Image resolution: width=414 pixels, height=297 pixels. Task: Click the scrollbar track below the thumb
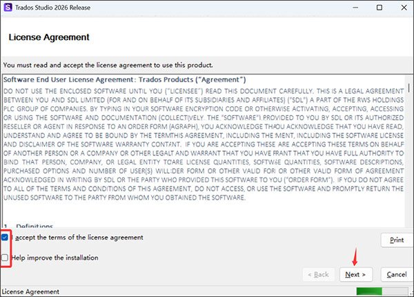(x=408, y=159)
